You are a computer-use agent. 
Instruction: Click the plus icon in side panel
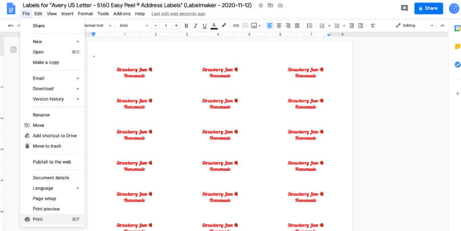(458, 93)
